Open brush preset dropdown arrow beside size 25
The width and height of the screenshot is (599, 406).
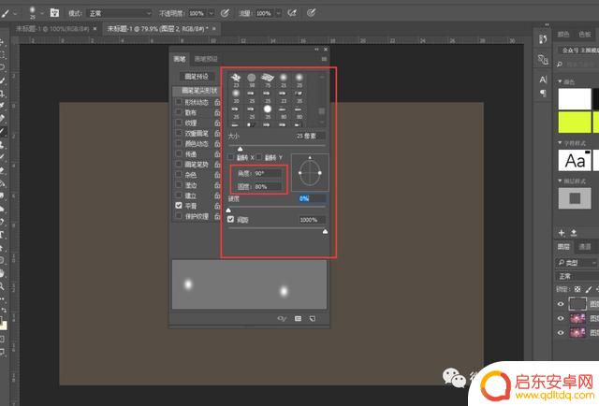coord(41,13)
